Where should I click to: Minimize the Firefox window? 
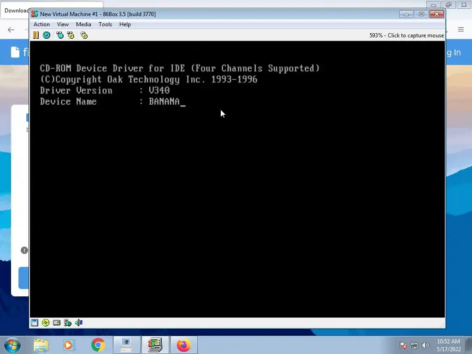(433, 5)
